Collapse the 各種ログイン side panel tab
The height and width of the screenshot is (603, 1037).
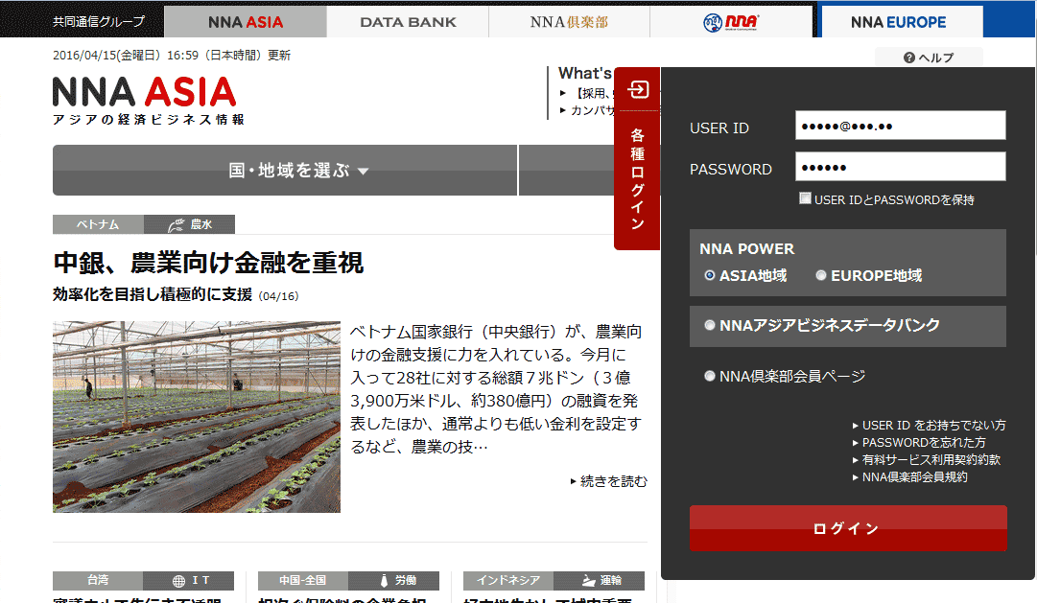pyautogui.click(x=637, y=159)
